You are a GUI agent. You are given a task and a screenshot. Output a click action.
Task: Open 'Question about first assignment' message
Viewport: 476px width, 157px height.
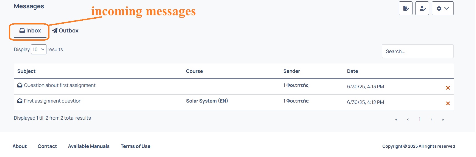click(x=60, y=85)
